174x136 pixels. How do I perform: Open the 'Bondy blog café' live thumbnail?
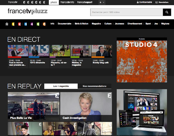(x=102, y=51)
